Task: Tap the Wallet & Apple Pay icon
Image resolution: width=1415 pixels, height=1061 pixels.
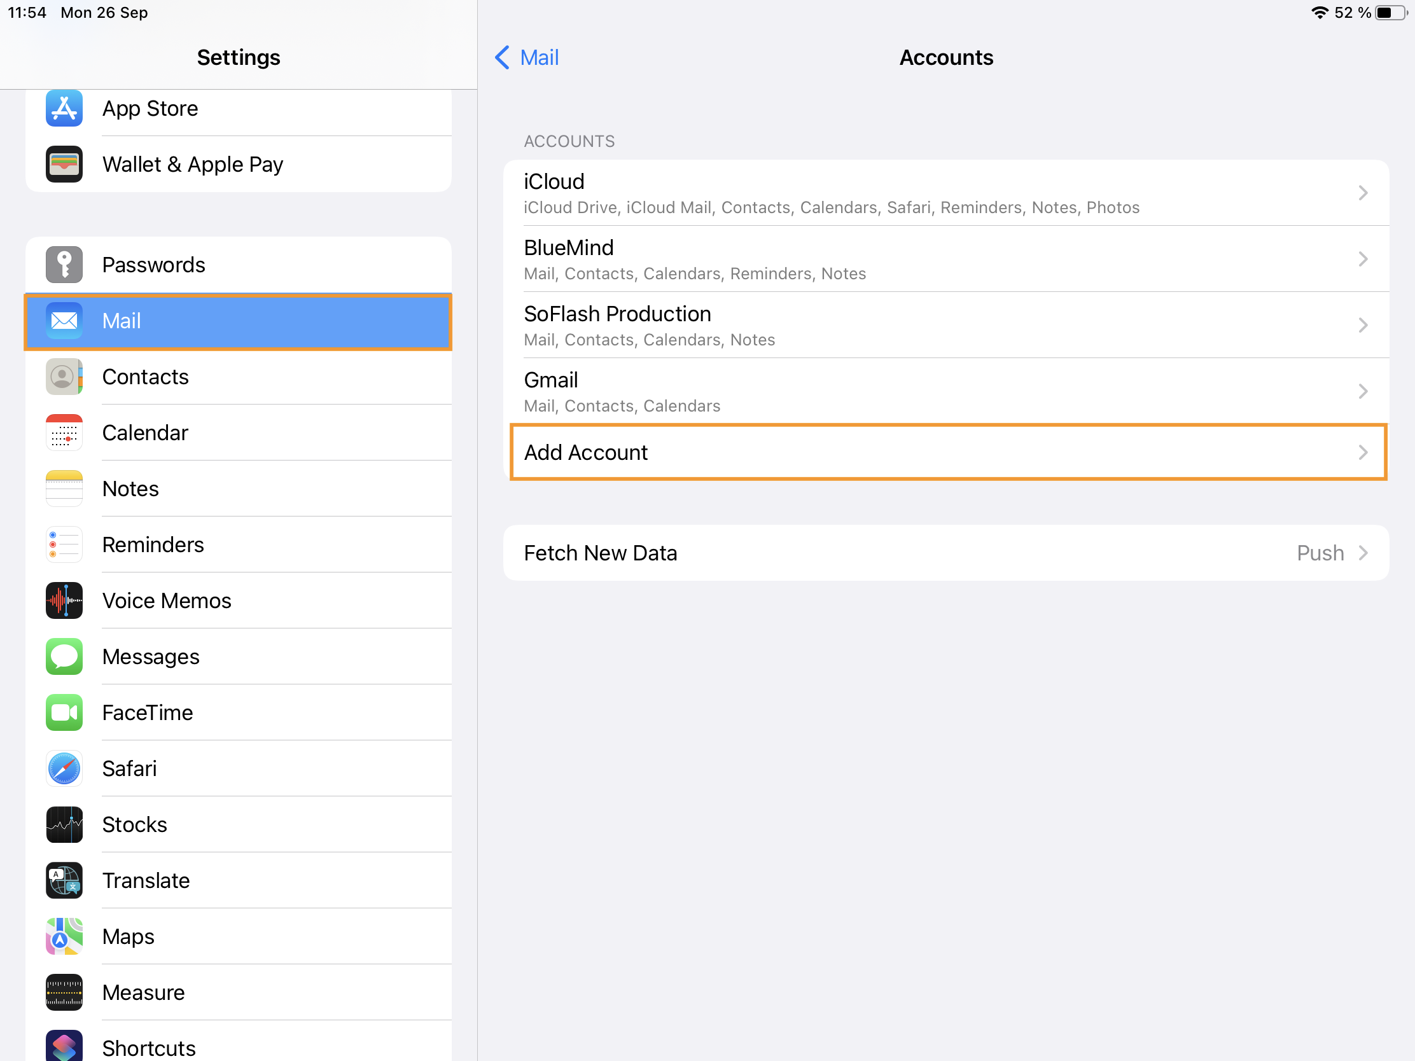Action: (64, 164)
